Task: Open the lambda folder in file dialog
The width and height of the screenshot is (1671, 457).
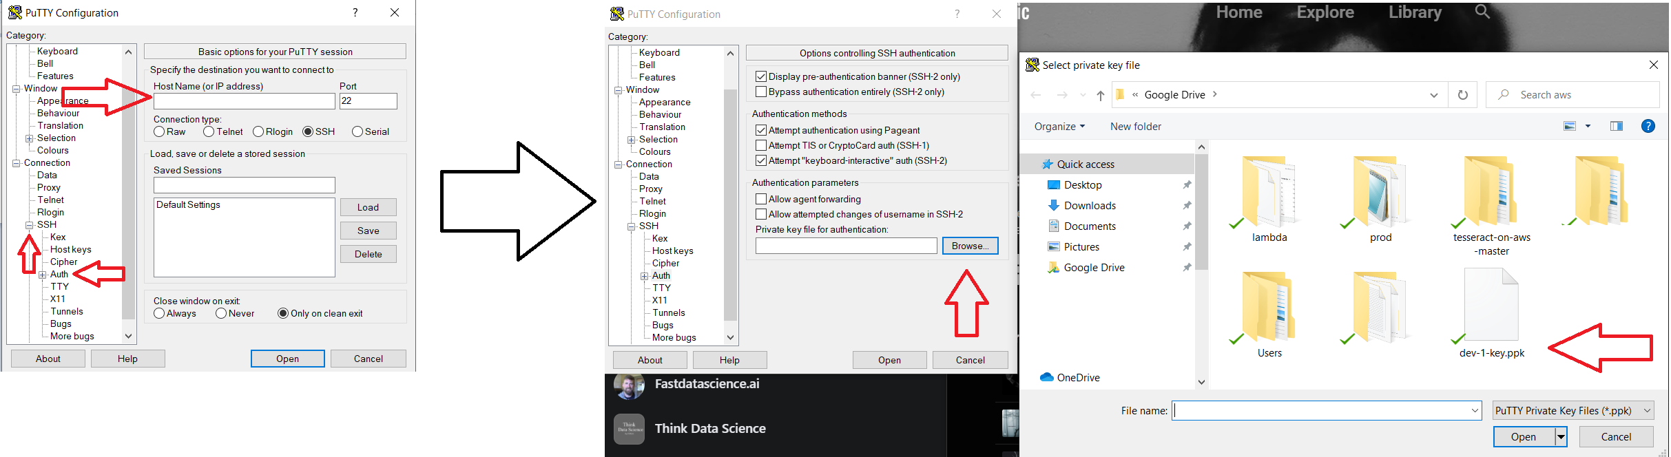Action: 1269,193
